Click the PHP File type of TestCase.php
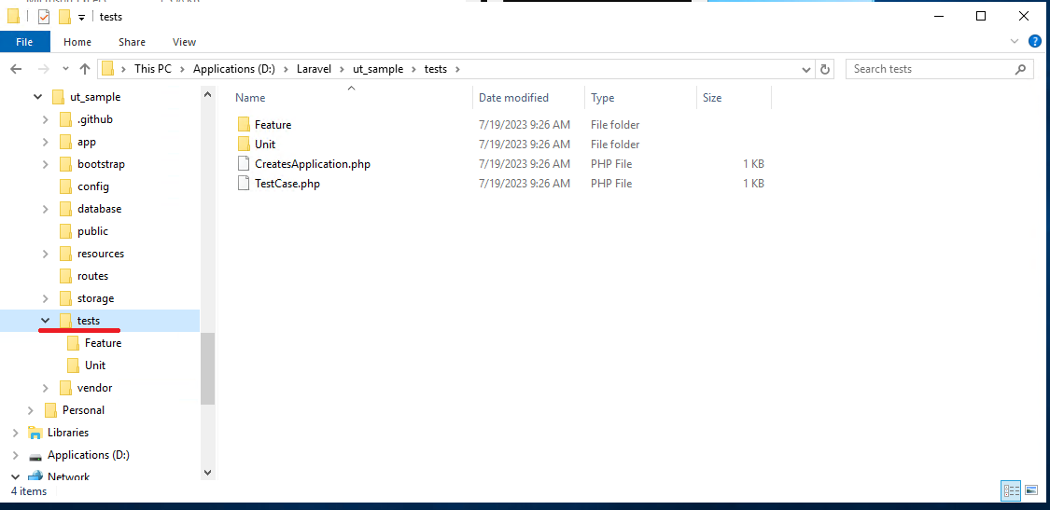The image size is (1050, 510). click(611, 184)
